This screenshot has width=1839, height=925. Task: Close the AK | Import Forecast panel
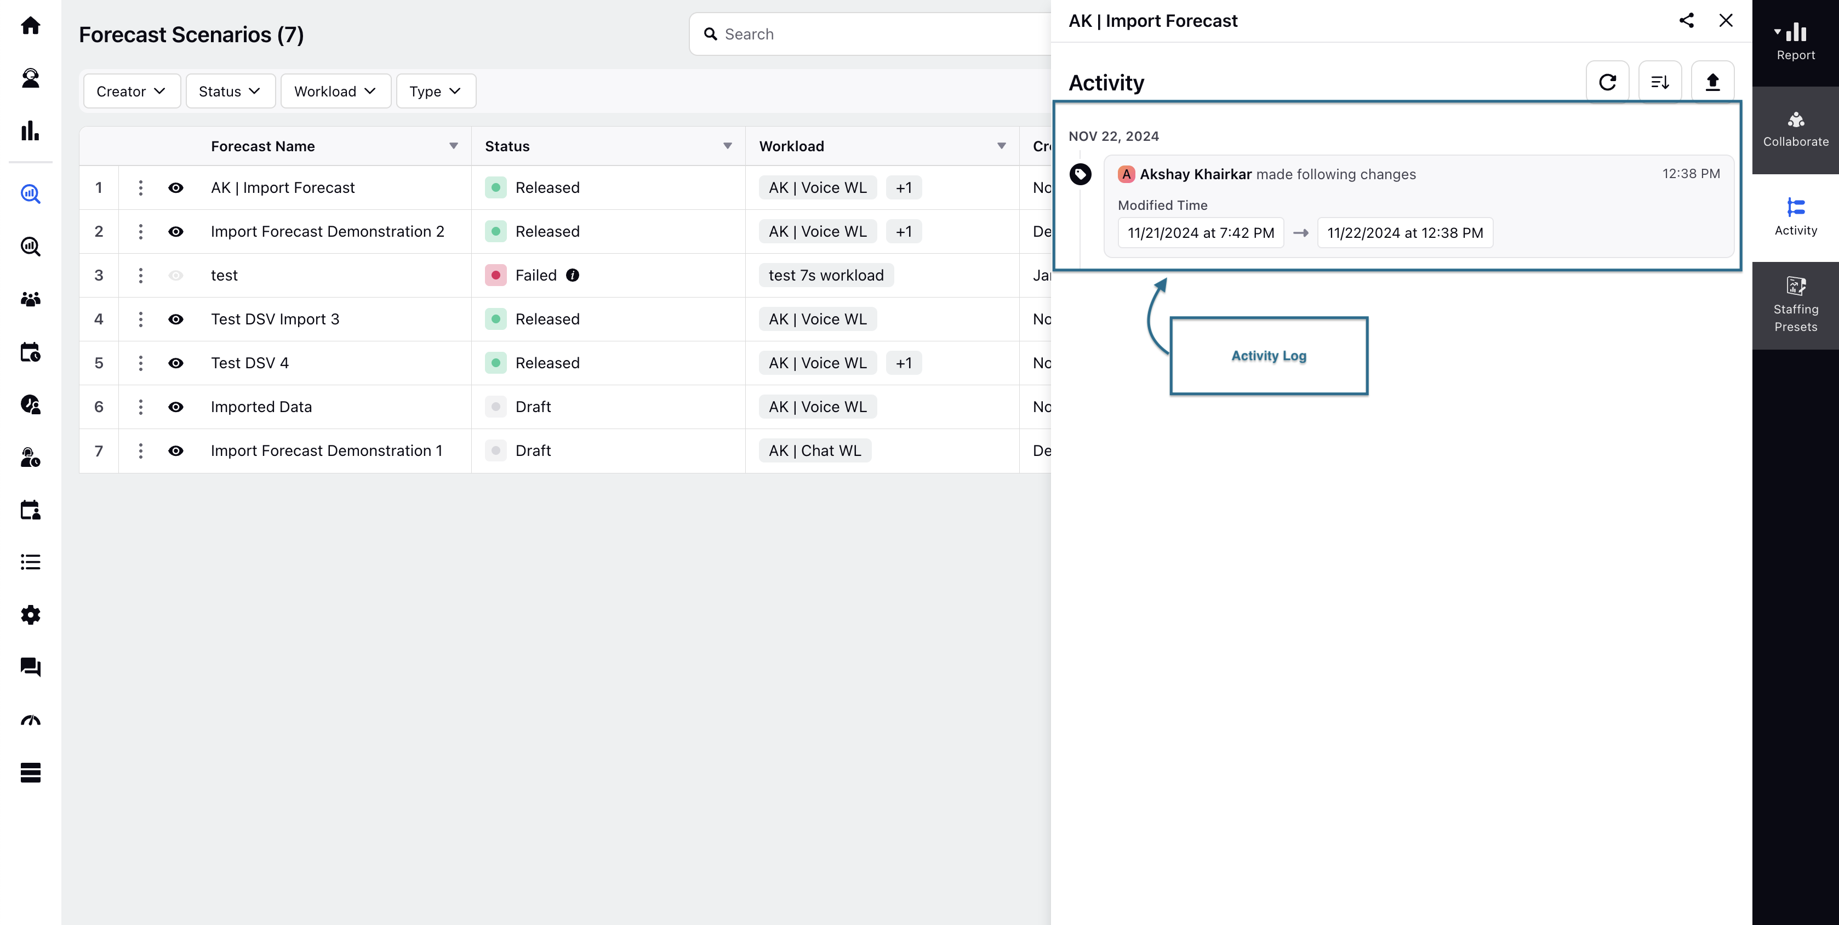pyautogui.click(x=1726, y=21)
